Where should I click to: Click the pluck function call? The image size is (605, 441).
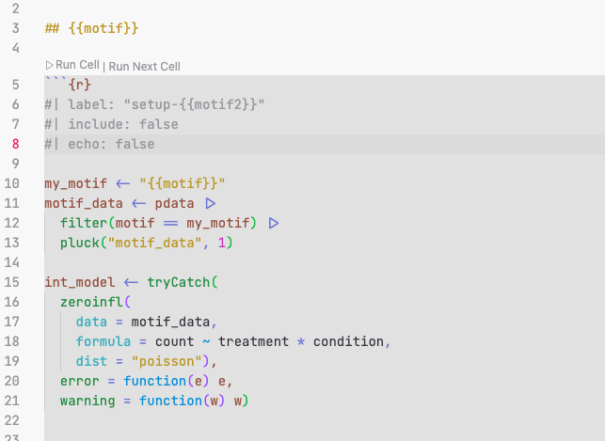coord(79,243)
